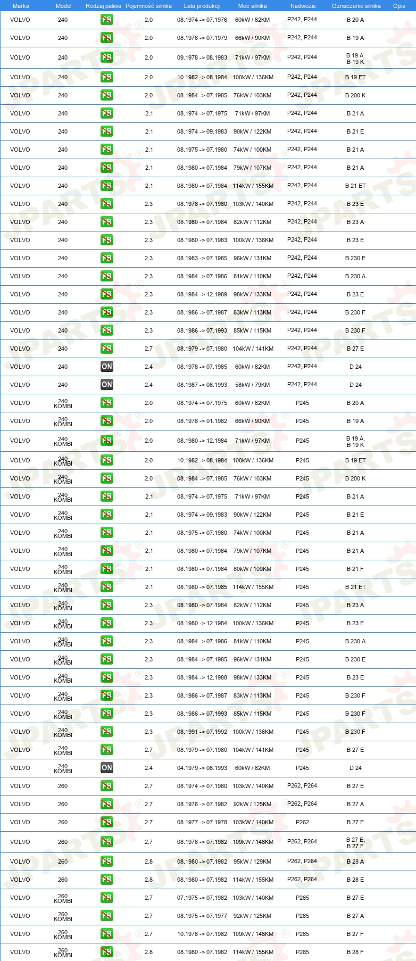
Task: Click petrol icon in 240 P242 B 19 ET row
Action: point(107,77)
